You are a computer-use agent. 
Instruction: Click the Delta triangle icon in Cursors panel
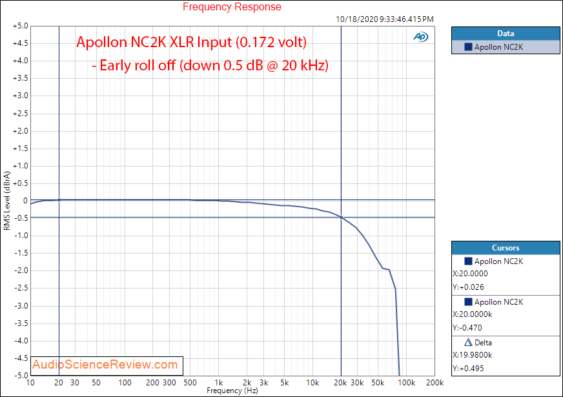(x=468, y=342)
